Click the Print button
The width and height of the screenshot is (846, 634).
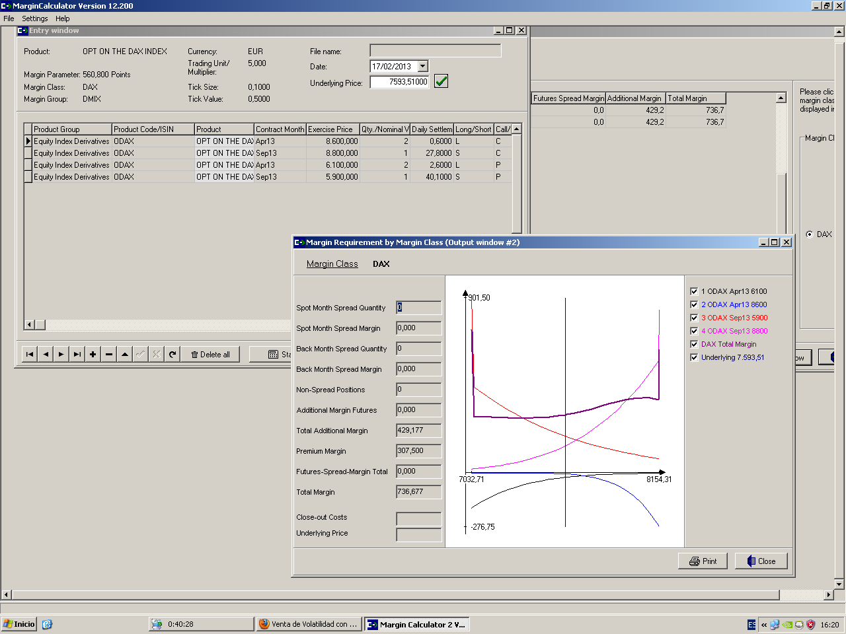click(703, 561)
